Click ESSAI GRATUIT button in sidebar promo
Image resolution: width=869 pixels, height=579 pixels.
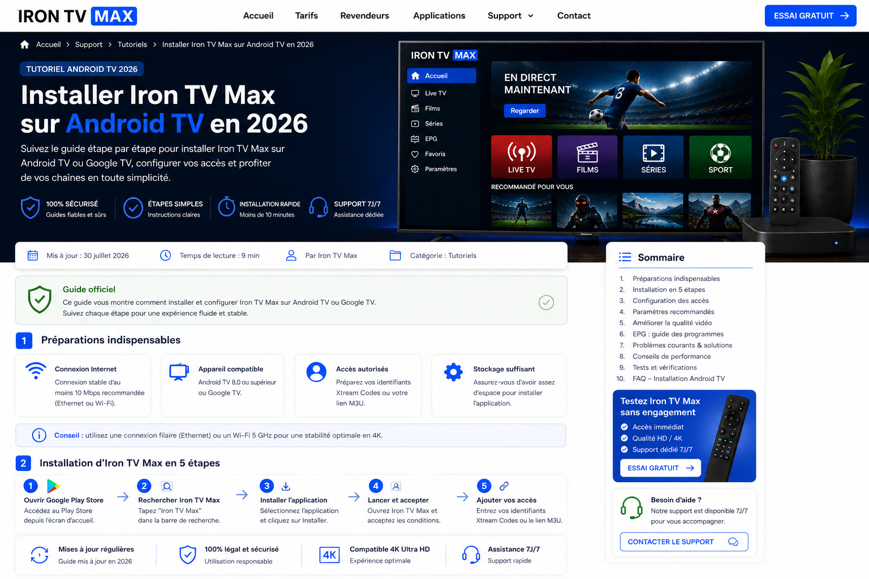point(660,468)
